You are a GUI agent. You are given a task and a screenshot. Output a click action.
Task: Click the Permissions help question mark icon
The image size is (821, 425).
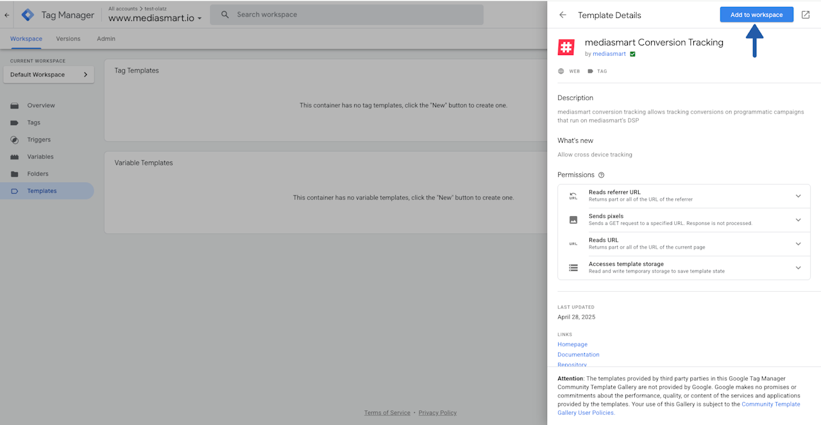(x=601, y=175)
